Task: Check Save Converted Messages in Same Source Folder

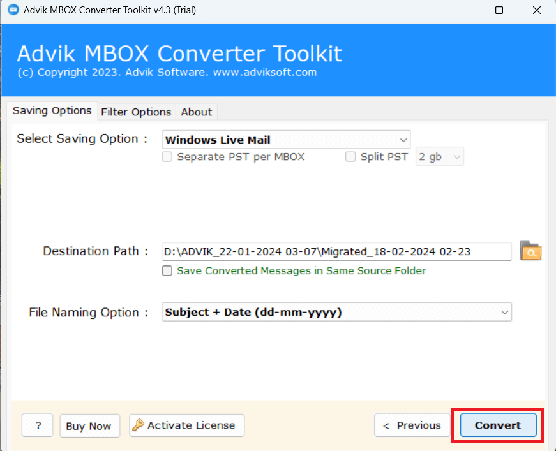Action: 167,270
